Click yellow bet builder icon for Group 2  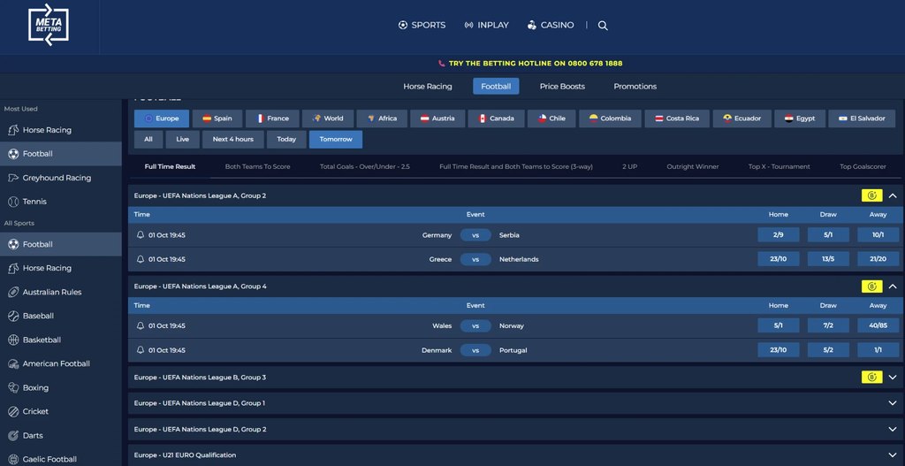click(x=871, y=195)
